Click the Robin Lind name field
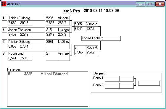 (x=26, y=53)
